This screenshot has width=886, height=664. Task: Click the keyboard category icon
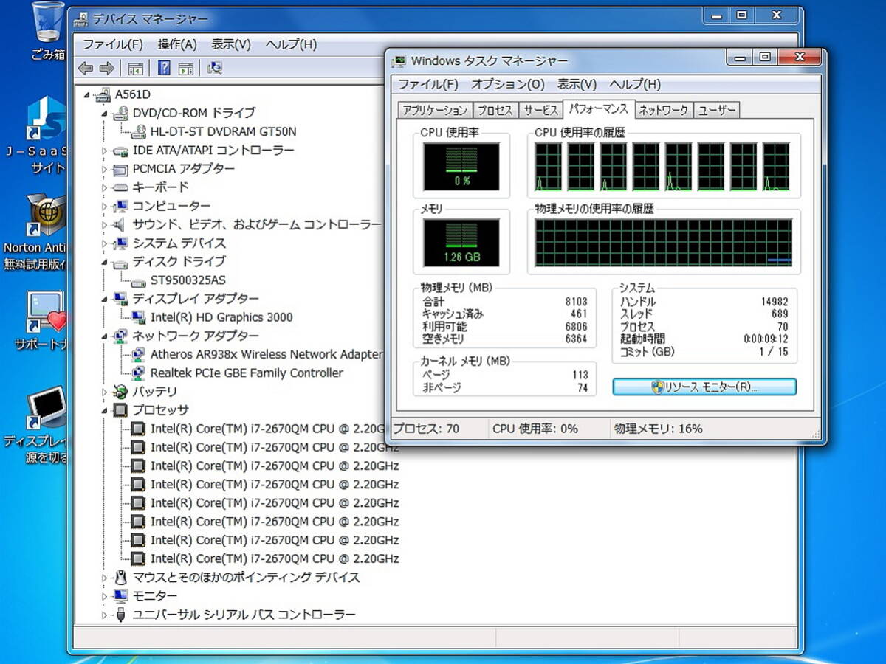(120, 187)
